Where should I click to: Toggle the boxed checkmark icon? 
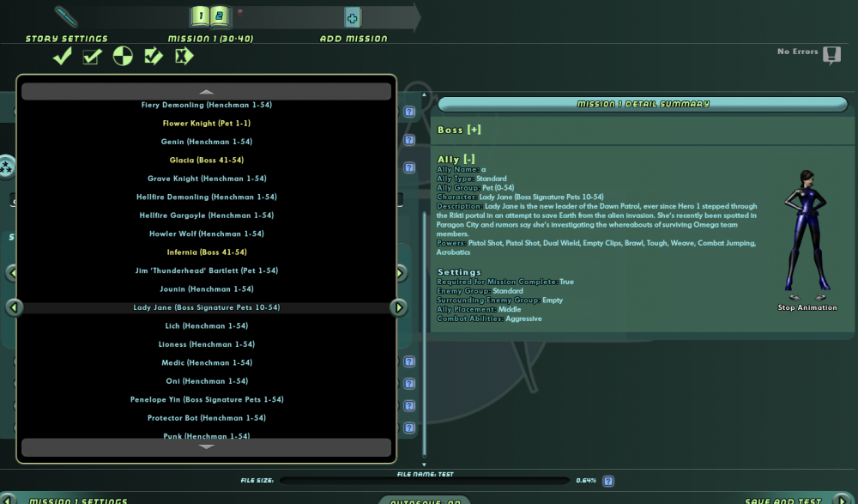click(x=93, y=56)
